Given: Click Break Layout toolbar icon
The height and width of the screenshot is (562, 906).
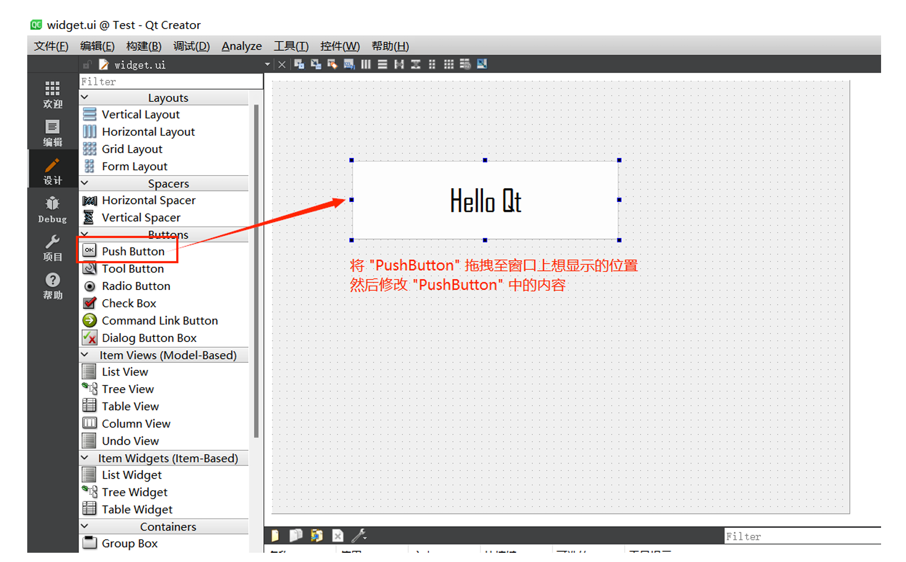Looking at the screenshot, I should coord(465,64).
